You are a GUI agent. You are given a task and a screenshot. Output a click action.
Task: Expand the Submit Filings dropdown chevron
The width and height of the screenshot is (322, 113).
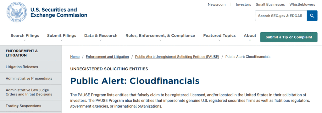click(x=62, y=40)
